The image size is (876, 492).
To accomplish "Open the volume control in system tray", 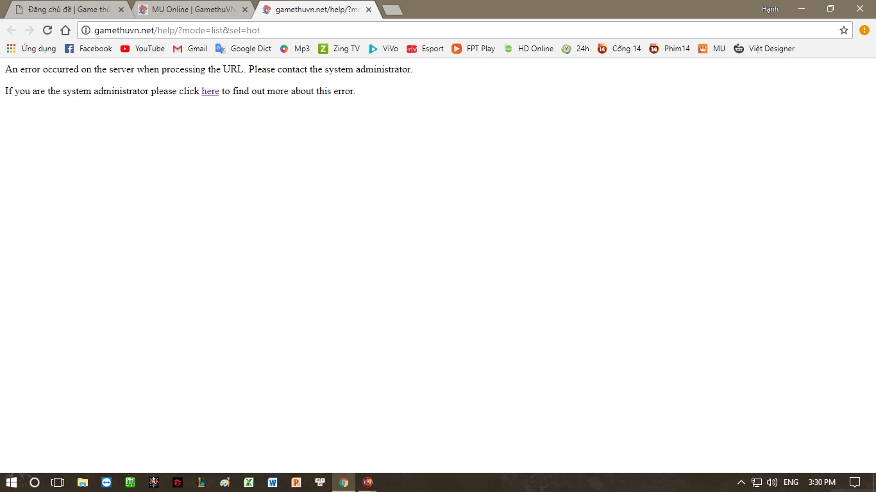I will coord(771,482).
